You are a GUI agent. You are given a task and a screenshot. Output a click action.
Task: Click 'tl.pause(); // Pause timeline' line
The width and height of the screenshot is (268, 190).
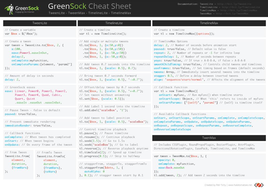104,133
